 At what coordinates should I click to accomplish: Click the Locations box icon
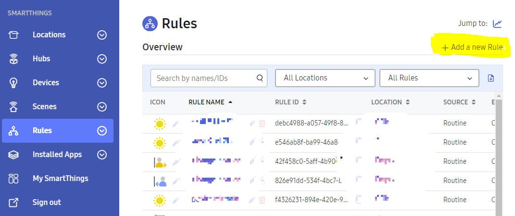13,34
